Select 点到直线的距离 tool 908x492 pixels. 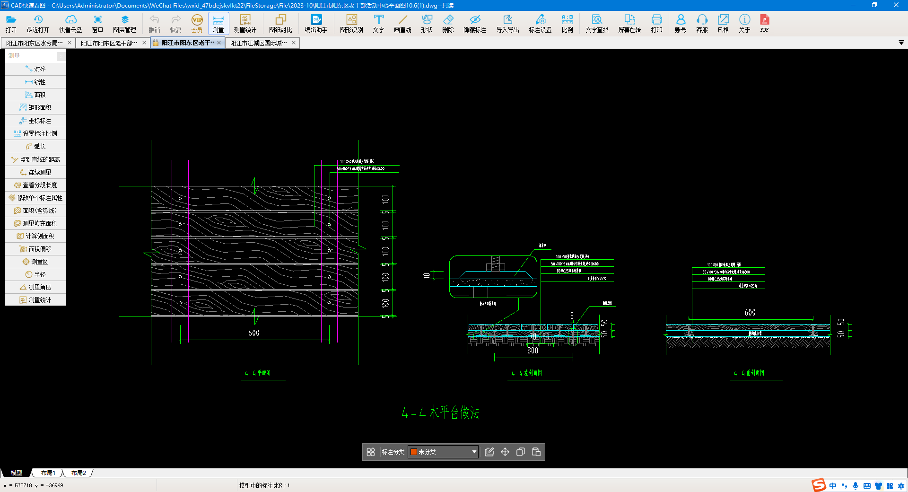click(x=35, y=159)
